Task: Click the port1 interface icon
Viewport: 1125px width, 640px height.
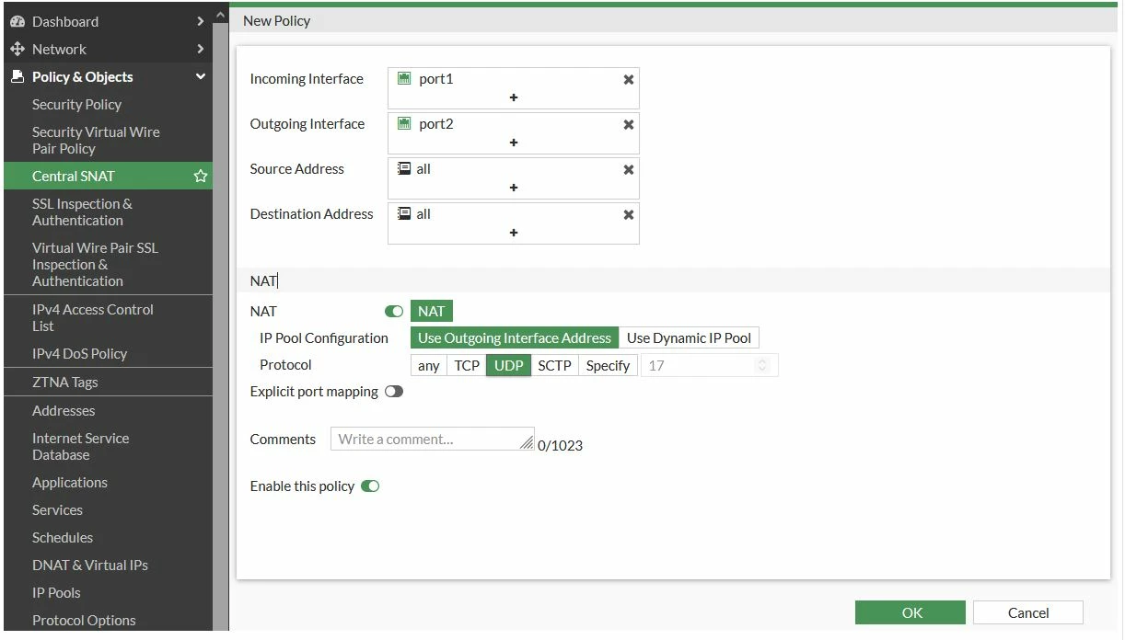Action: pyautogui.click(x=404, y=79)
